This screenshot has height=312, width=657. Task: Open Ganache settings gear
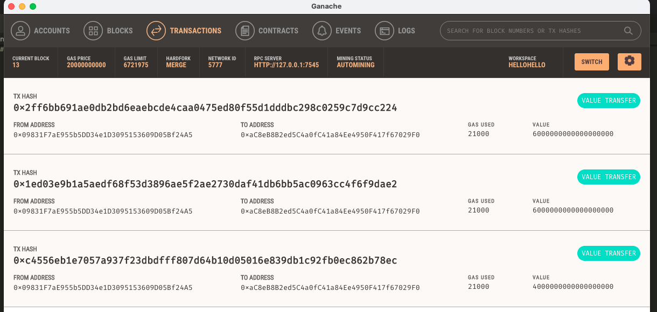(x=629, y=61)
